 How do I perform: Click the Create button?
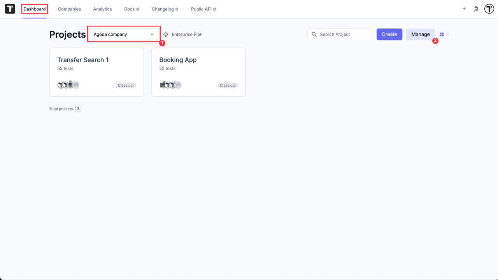click(x=389, y=34)
